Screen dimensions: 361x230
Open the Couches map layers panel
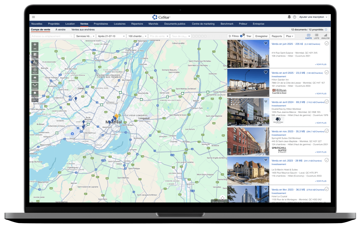[35, 94]
